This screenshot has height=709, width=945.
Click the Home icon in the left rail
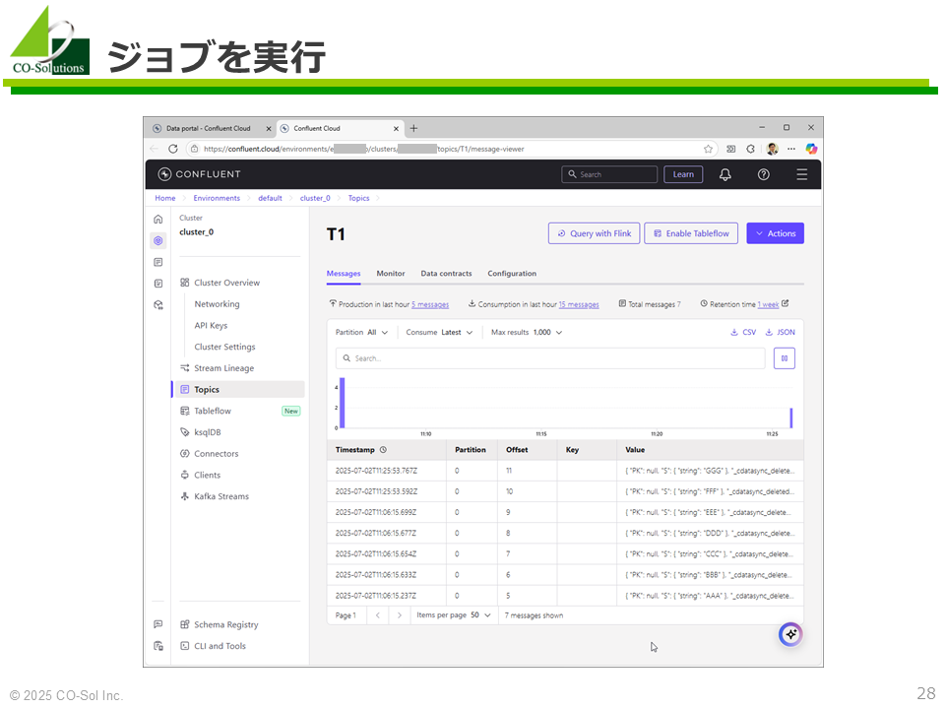(x=157, y=219)
